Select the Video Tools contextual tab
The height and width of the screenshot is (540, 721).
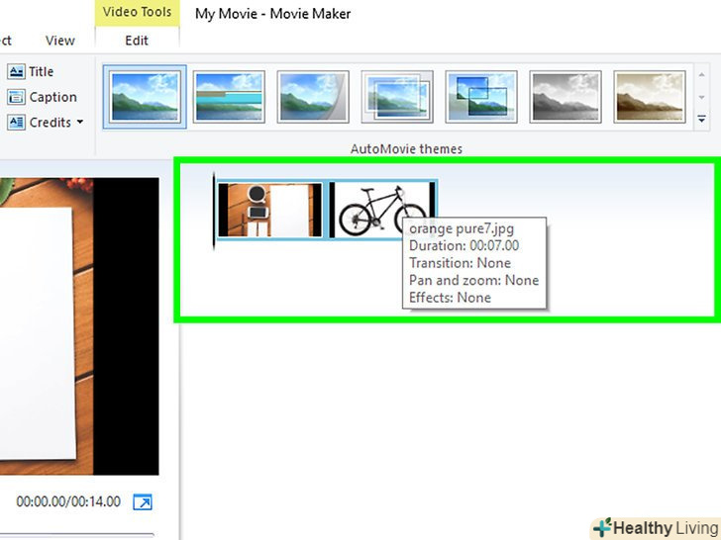pos(137,12)
